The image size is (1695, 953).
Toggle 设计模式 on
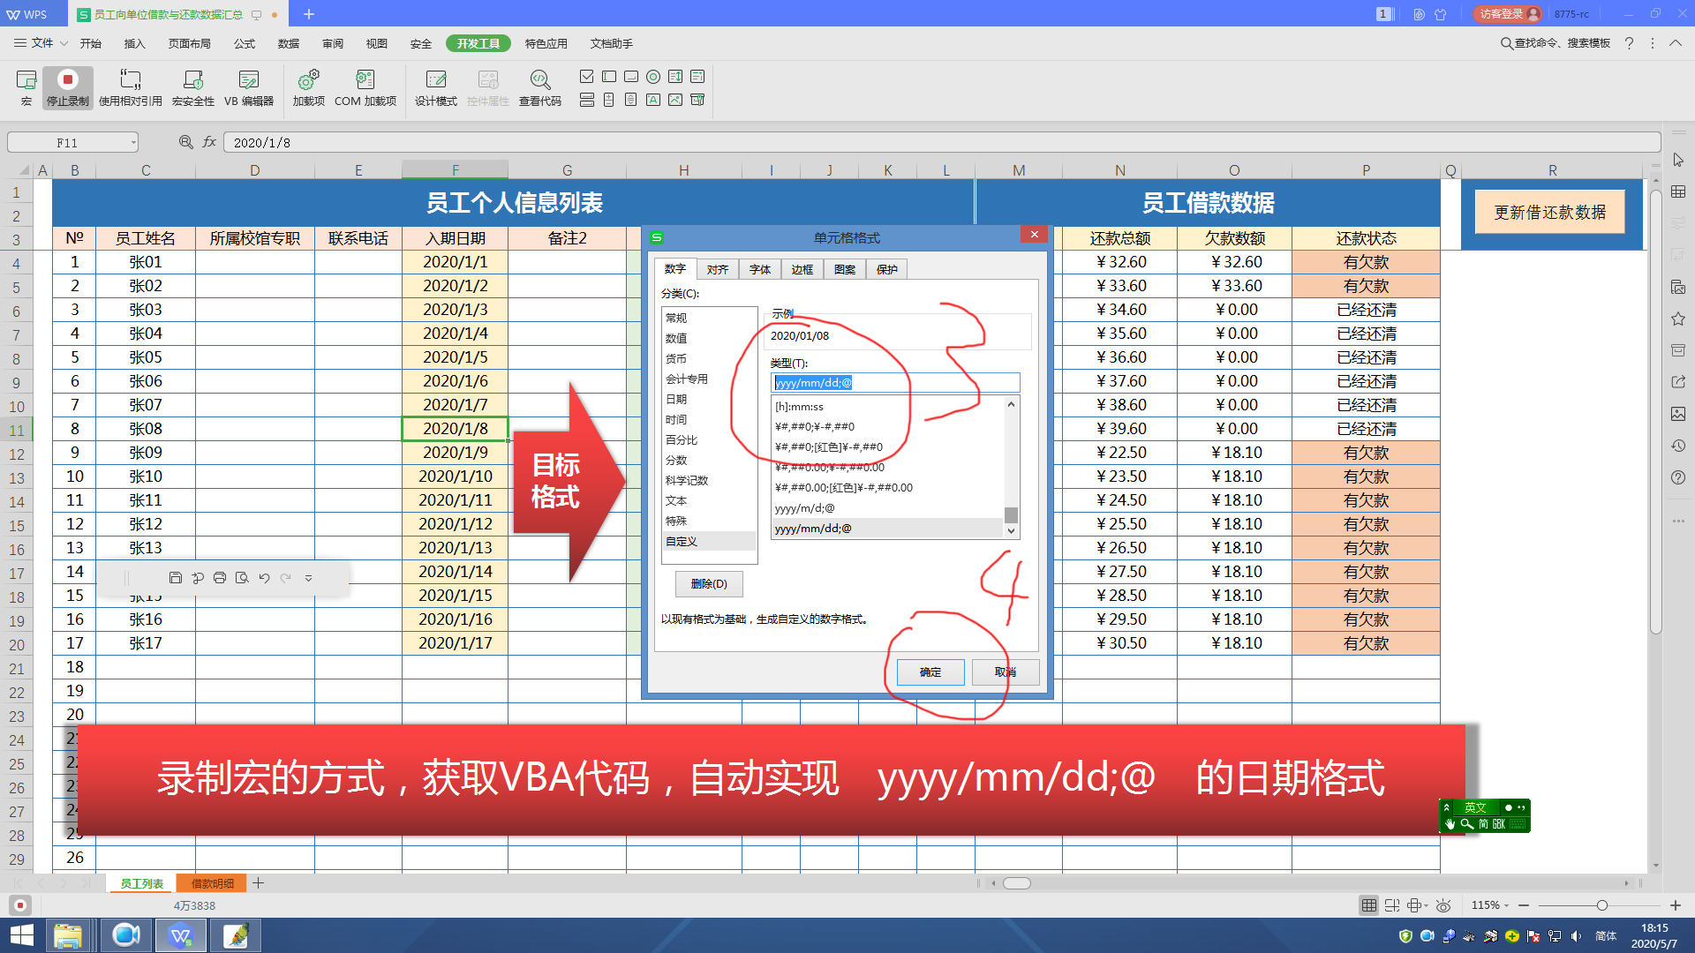tap(435, 86)
